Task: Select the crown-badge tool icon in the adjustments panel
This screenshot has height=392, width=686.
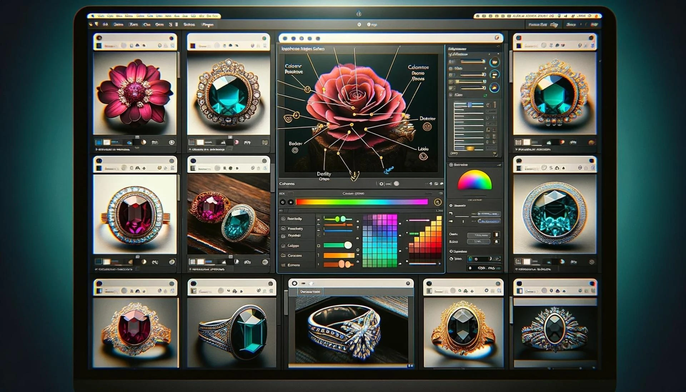Action: click(x=494, y=61)
